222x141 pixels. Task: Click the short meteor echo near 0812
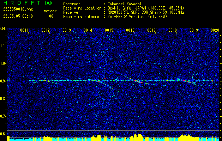point(47,81)
